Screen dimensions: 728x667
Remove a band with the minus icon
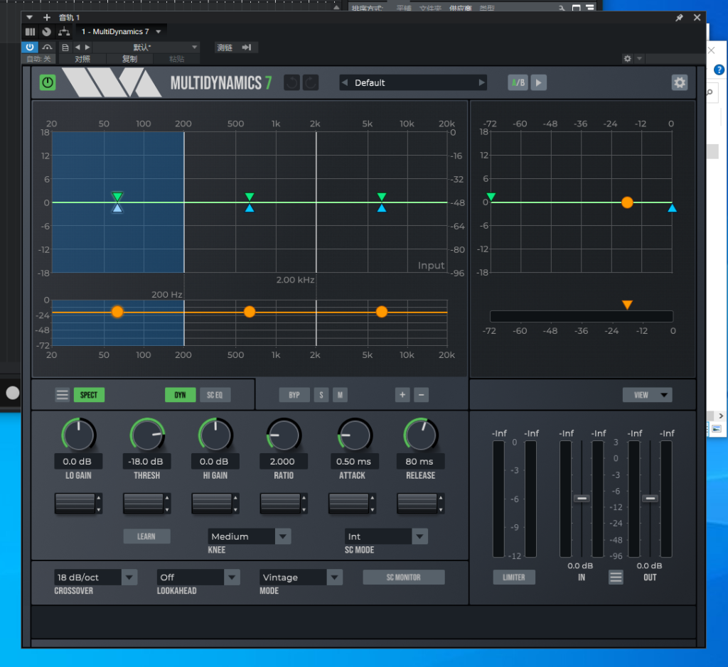[421, 395]
